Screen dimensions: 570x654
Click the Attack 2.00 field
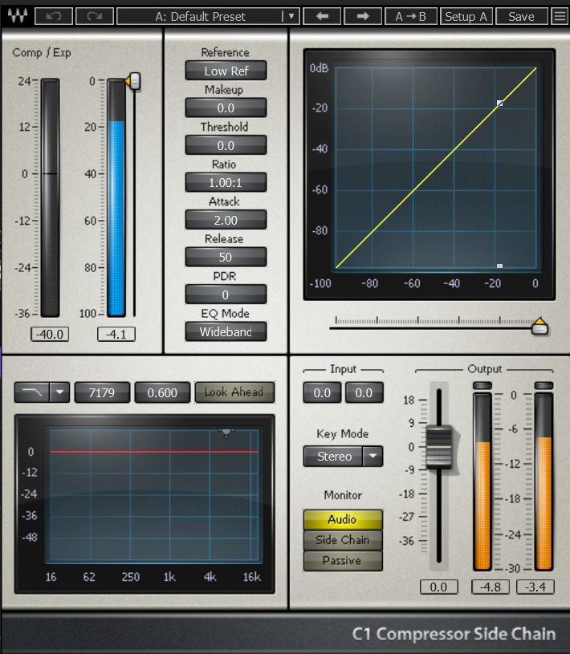[226, 220]
